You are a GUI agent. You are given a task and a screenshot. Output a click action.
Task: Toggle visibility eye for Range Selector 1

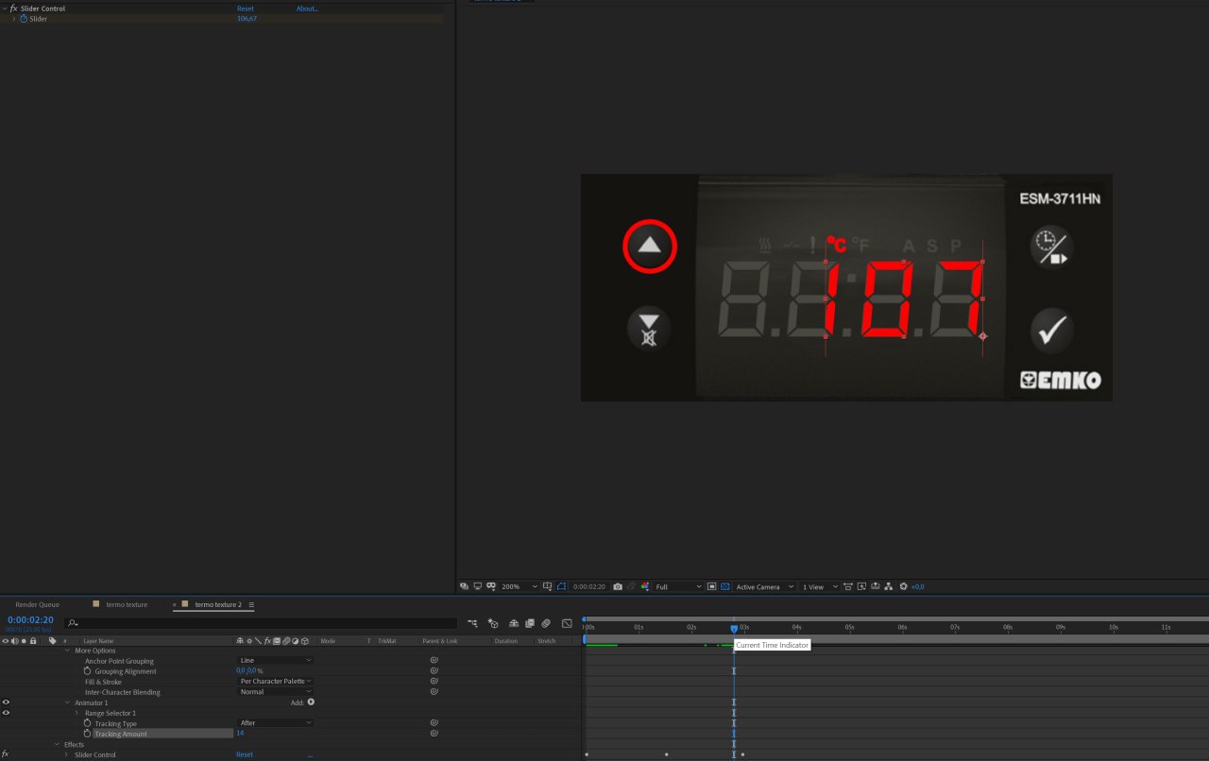tap(6, 713)
